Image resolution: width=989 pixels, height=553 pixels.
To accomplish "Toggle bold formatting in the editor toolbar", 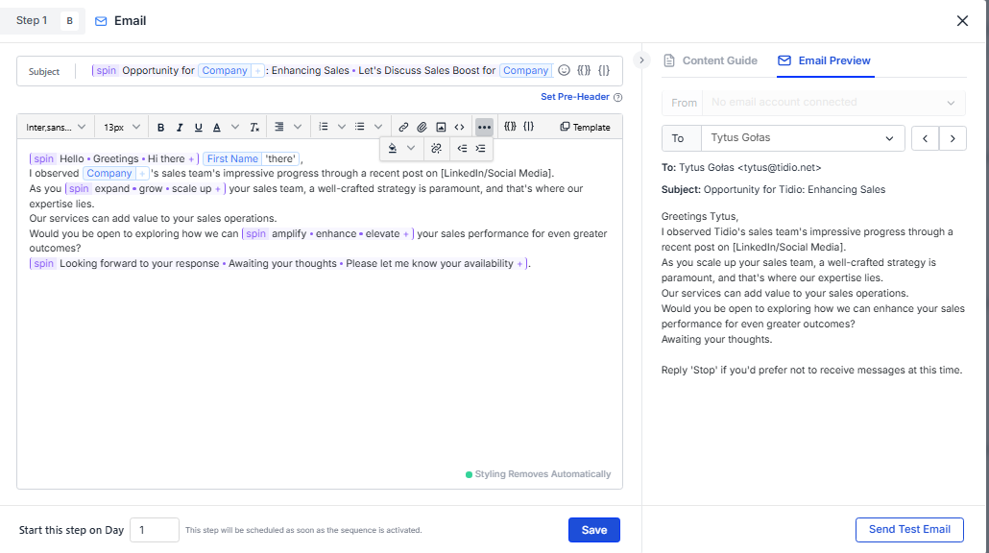I will tap(161, 128).
